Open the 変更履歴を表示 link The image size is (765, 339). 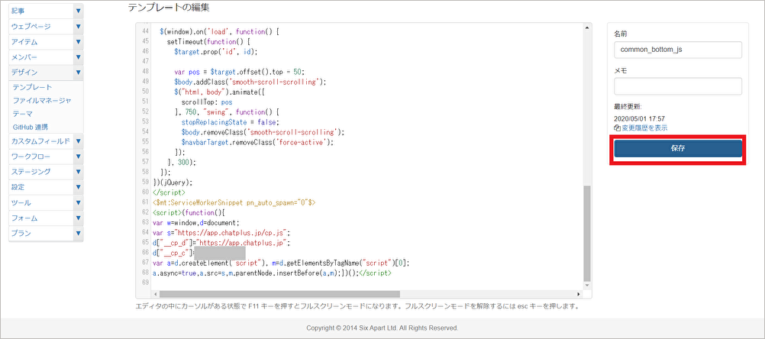[644, 128]
